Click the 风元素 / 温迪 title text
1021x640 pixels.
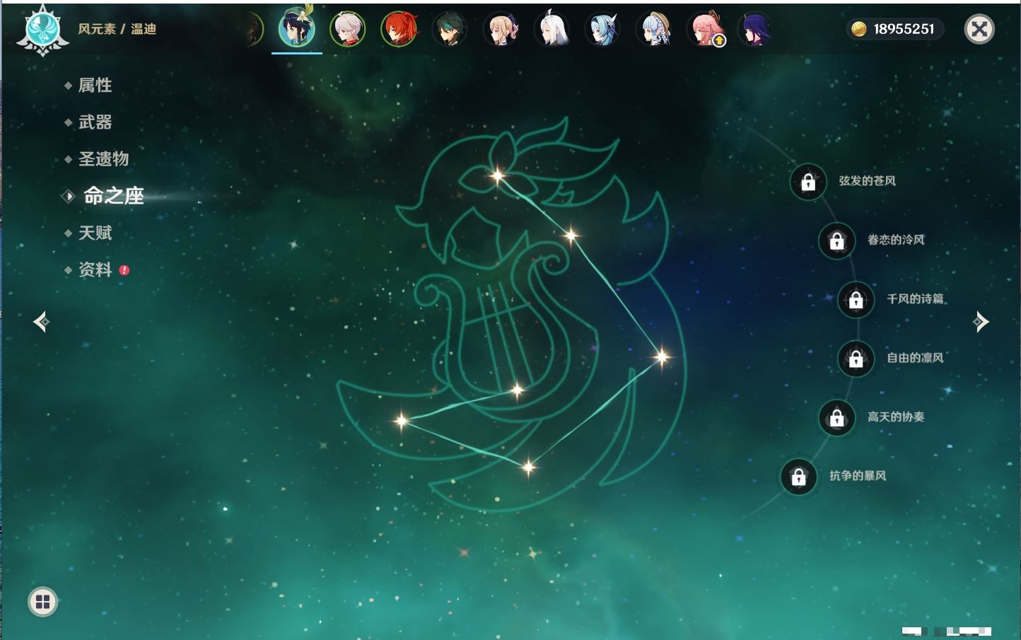[117, 29]
